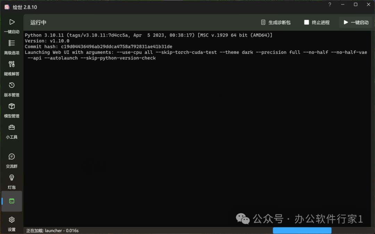The height and width of the screenshot is (234, 375).
Task: Maximize the 绘世 launcher window
Action: click(356, 5)
